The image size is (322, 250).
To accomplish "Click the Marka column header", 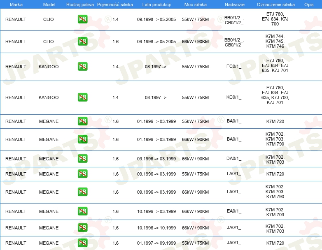I will (16, 4).
